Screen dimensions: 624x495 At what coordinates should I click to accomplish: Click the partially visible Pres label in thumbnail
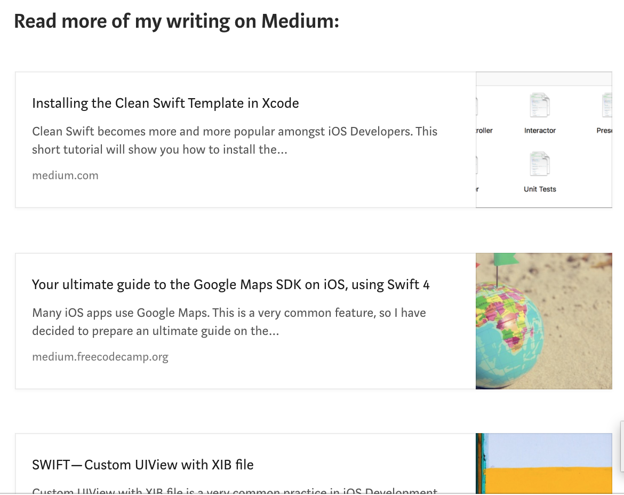604,131
